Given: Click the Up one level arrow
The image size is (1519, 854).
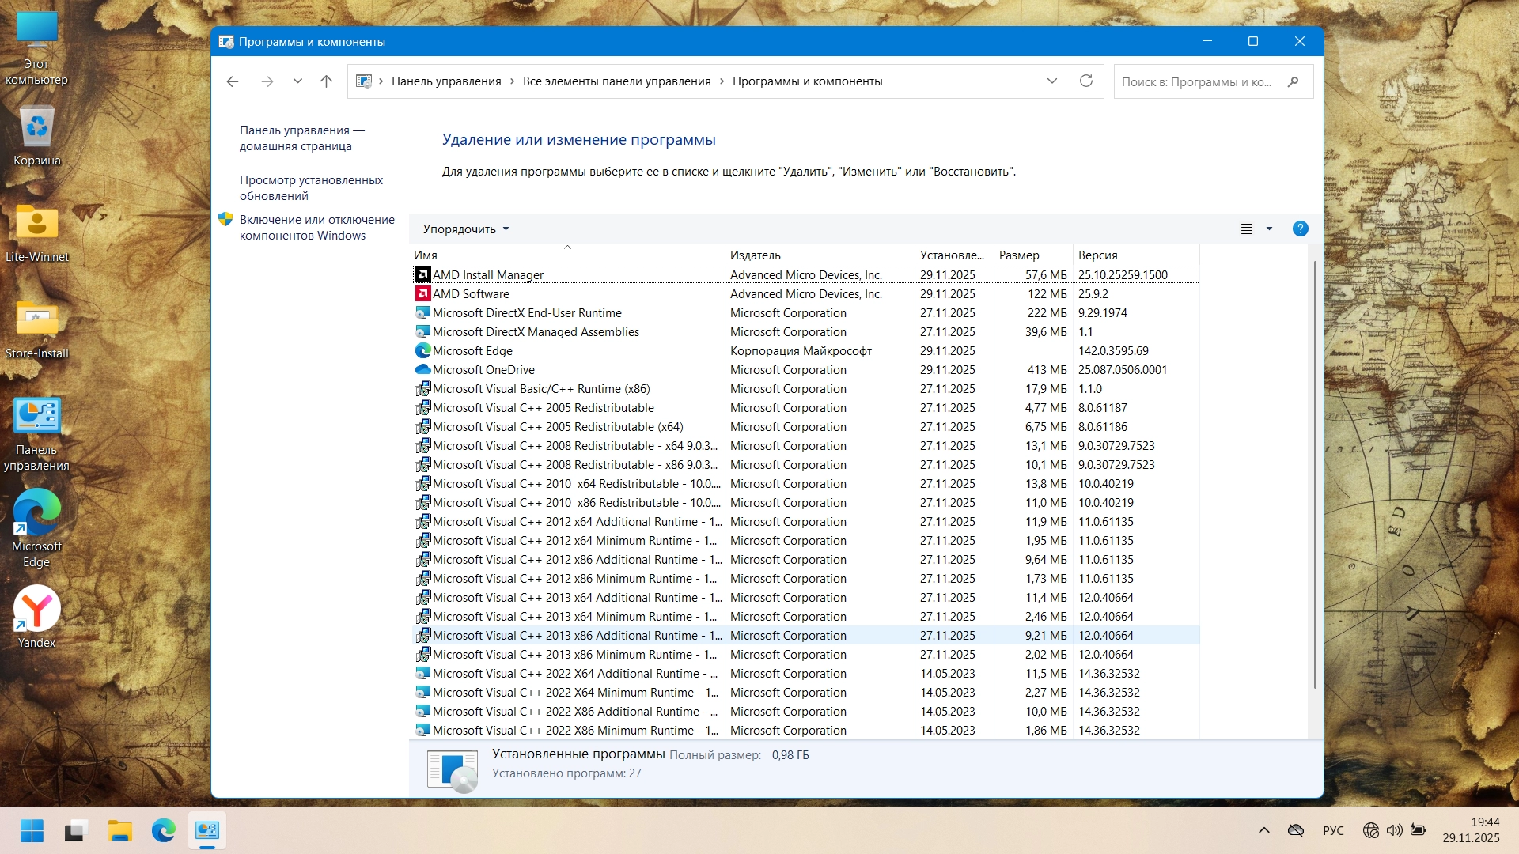Looking at the screenshot, I should click(326, 81).
